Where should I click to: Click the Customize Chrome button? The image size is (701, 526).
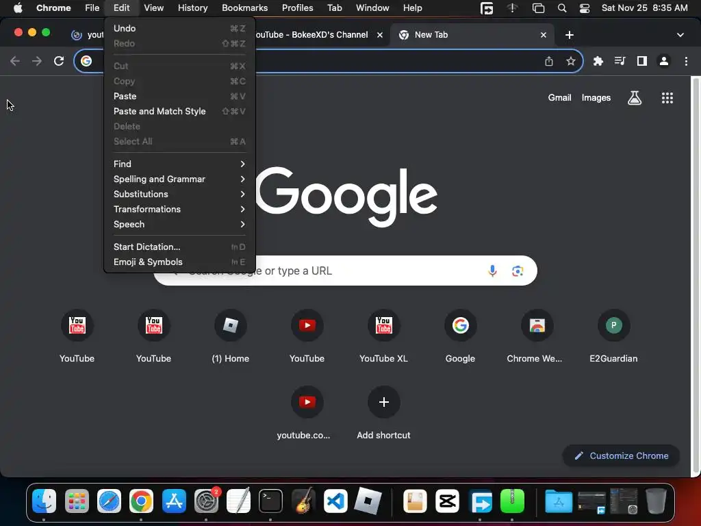621,455
